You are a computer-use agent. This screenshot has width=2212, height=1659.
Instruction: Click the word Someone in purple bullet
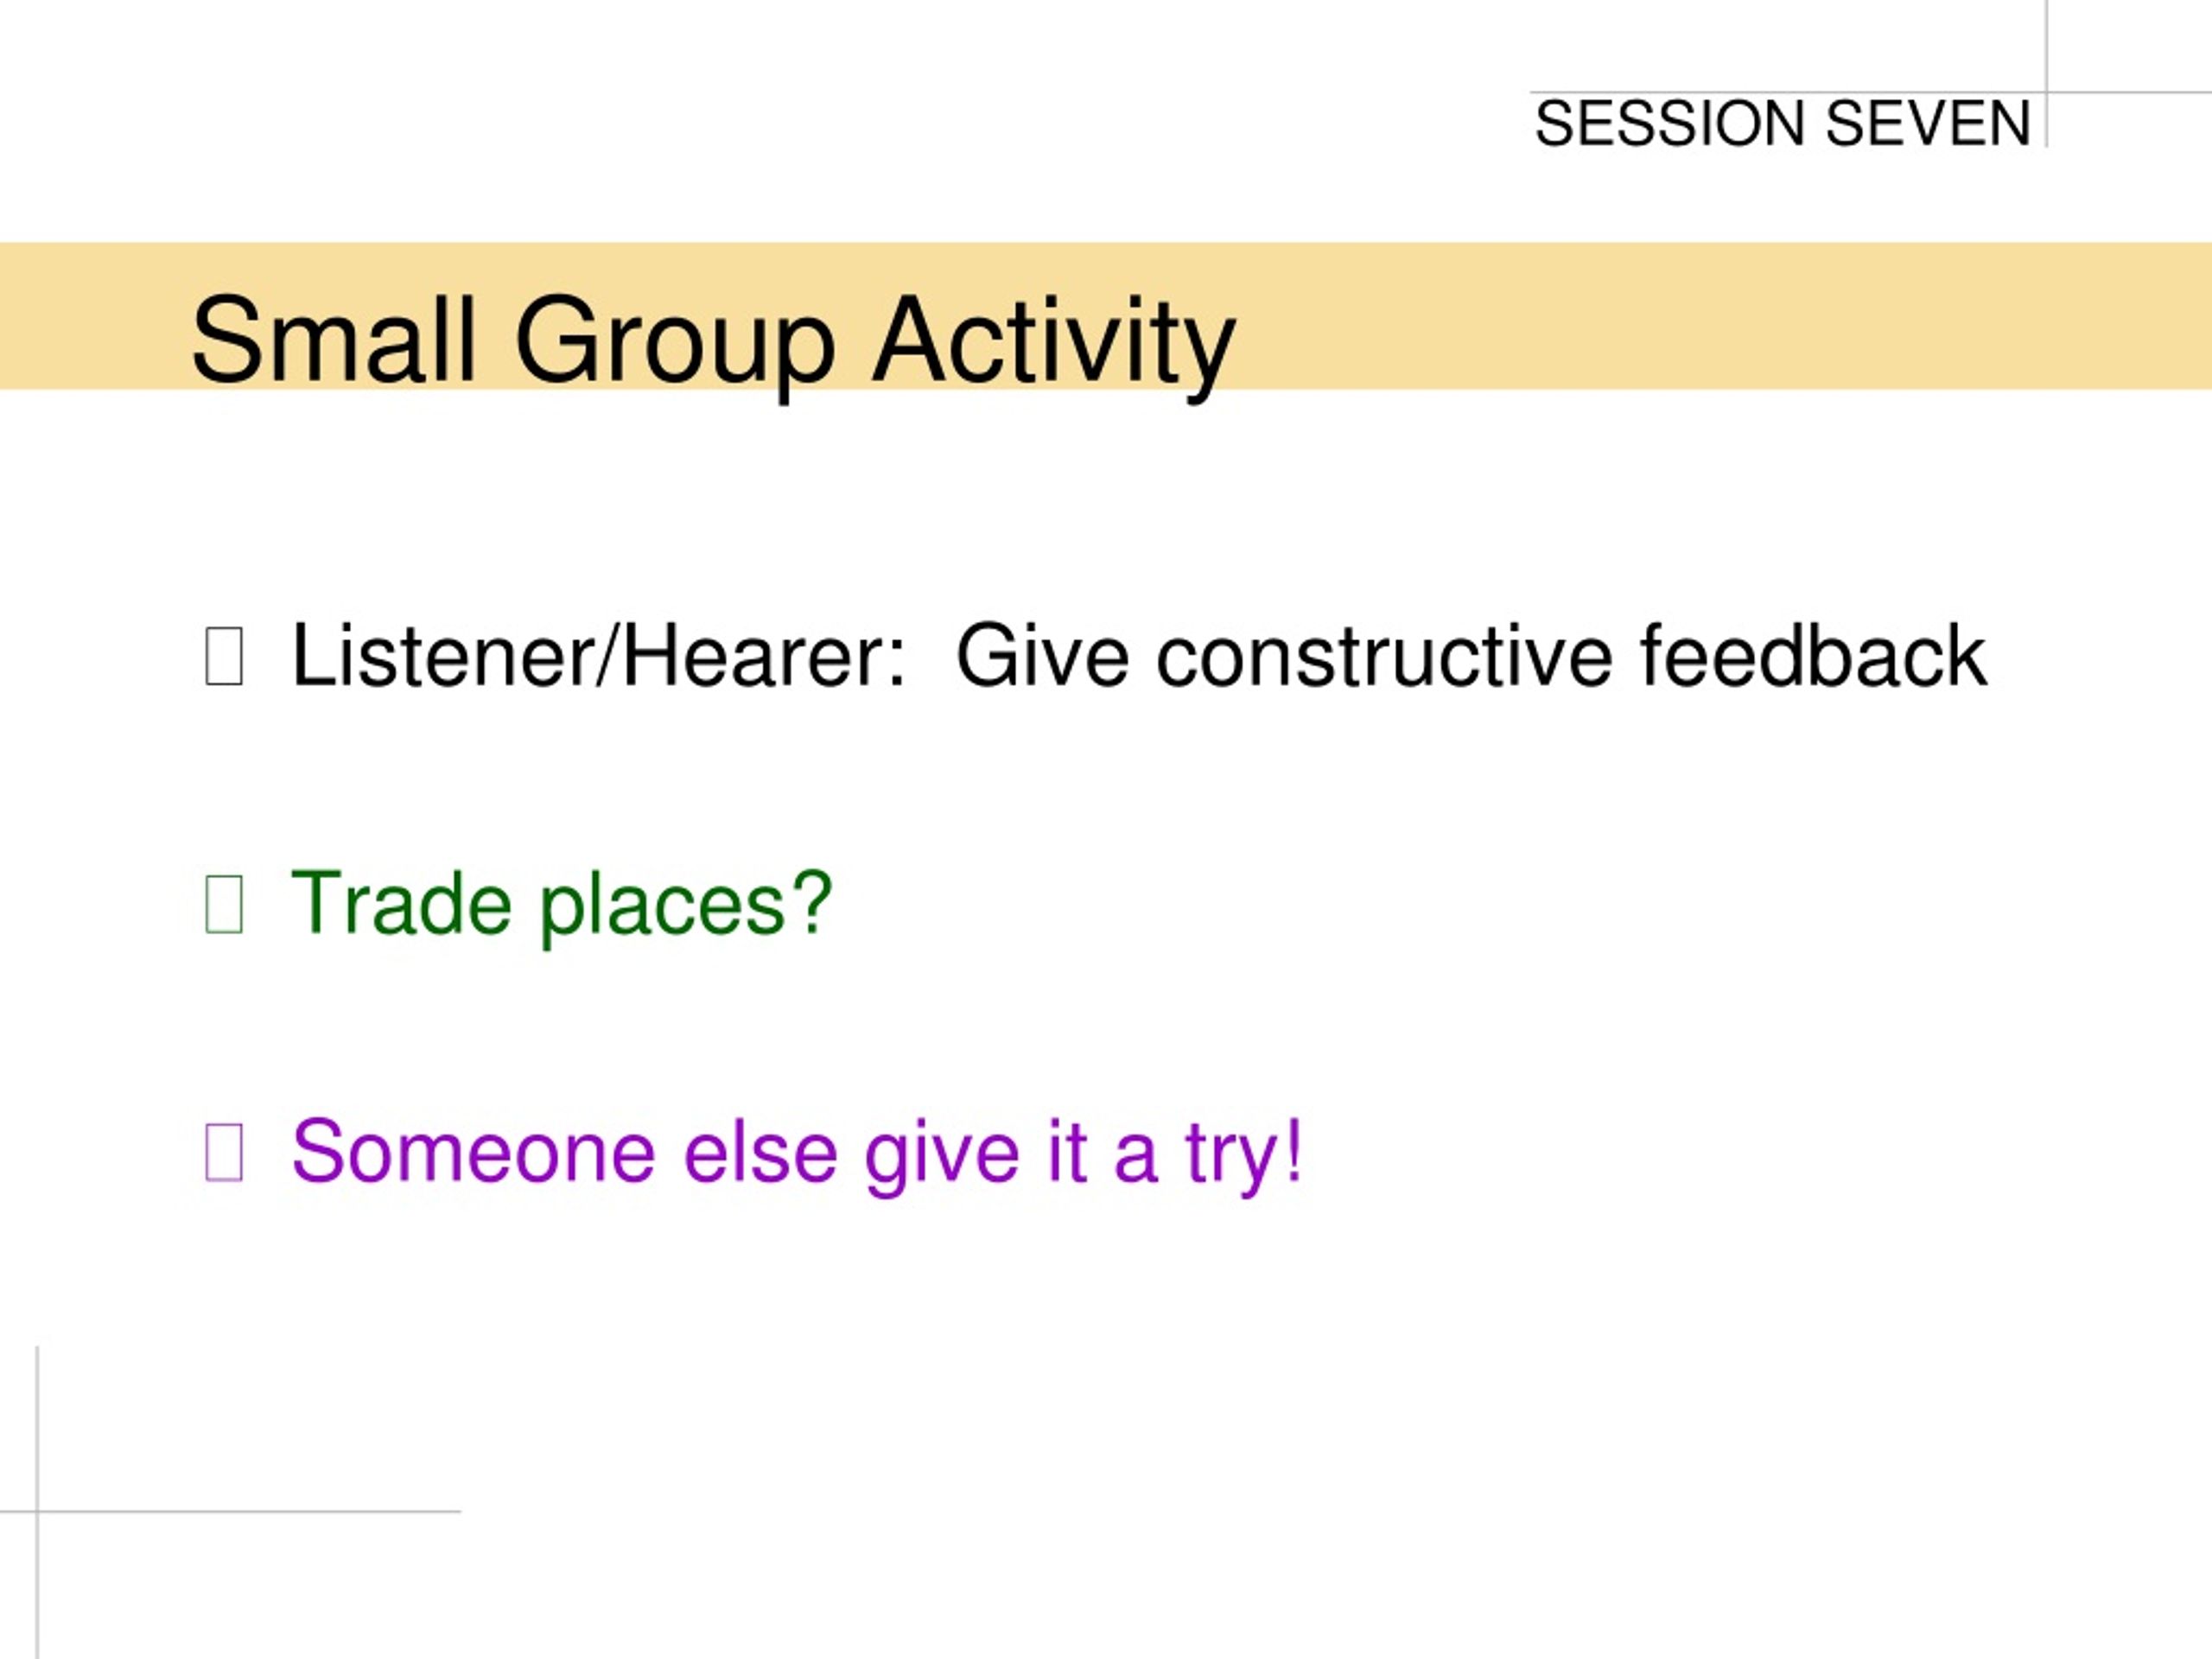point(473,1152)
